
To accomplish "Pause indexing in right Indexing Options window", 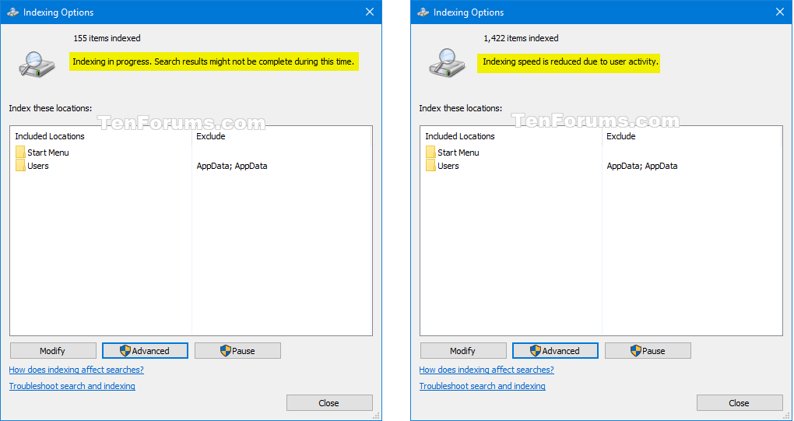I will click(648, 351).
